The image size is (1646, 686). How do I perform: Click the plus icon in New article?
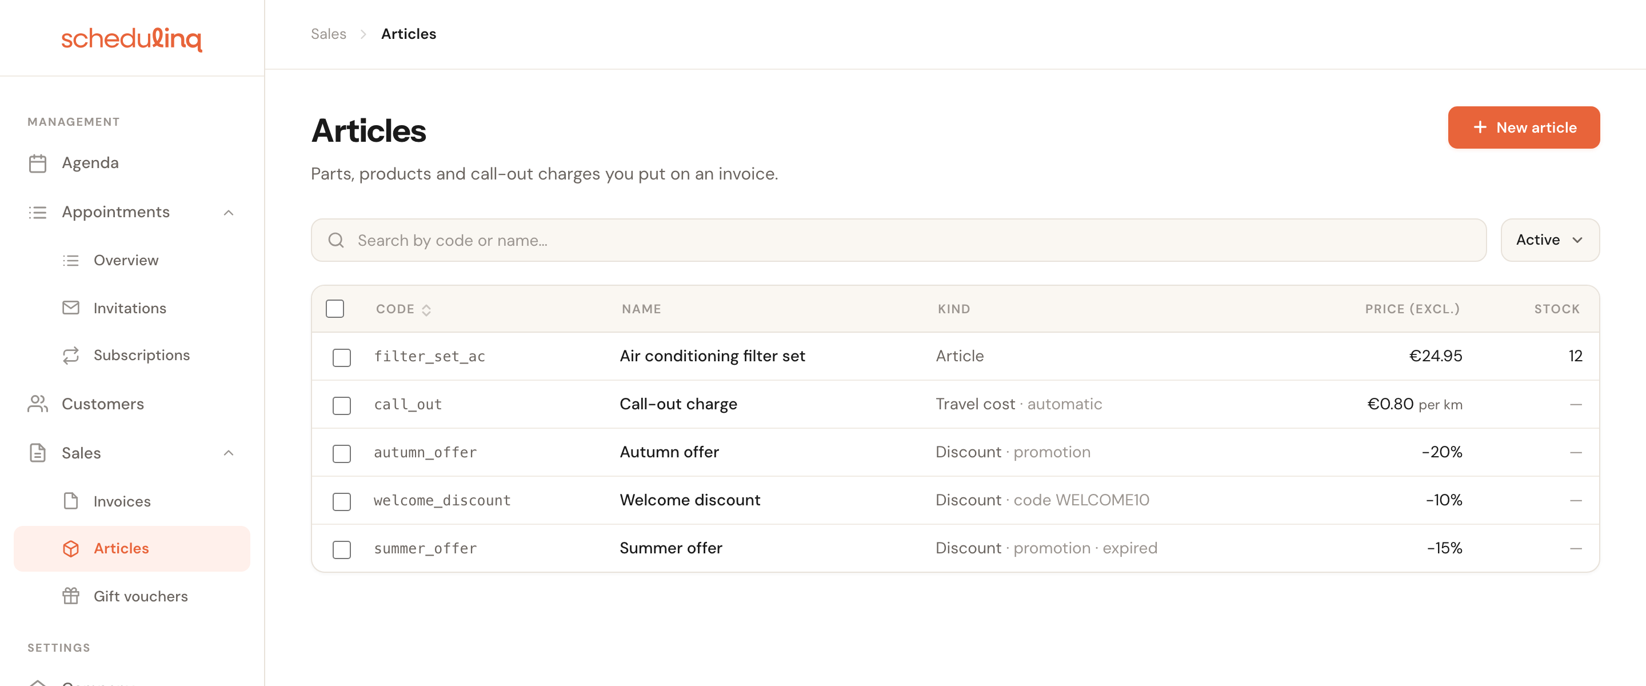(x=1480, y=127)
